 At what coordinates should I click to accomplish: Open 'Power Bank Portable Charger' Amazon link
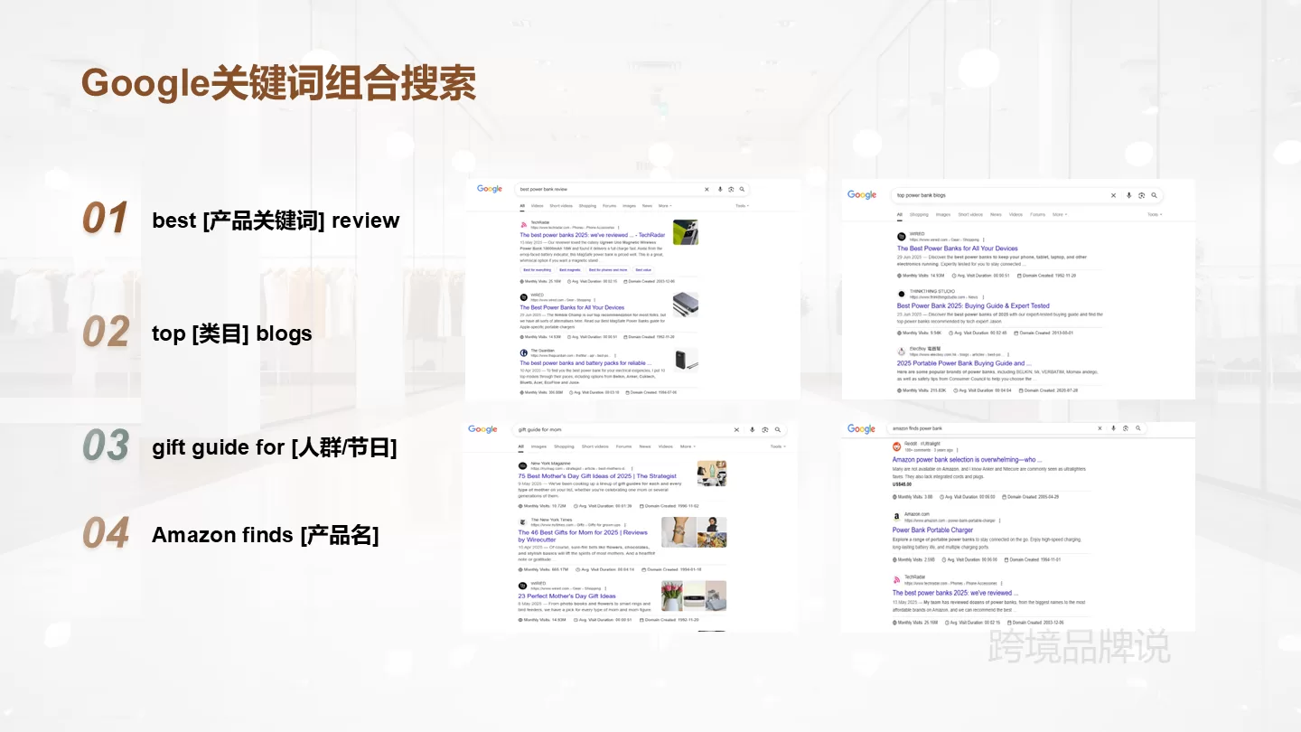(932, 530)
